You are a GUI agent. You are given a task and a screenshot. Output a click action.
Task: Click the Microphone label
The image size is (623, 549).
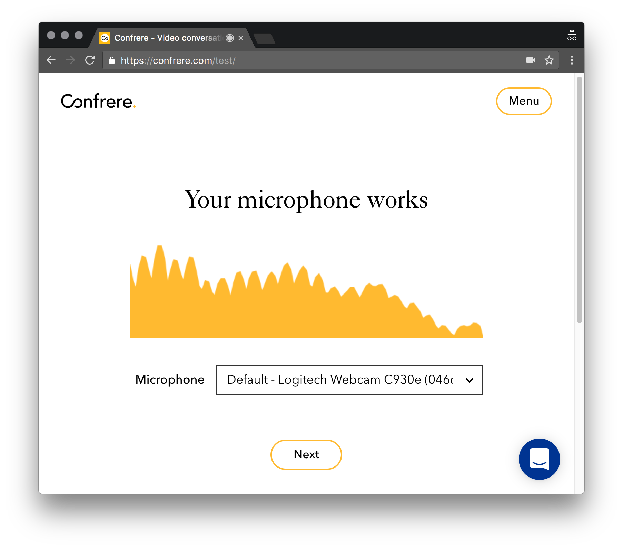pos(170,380)
